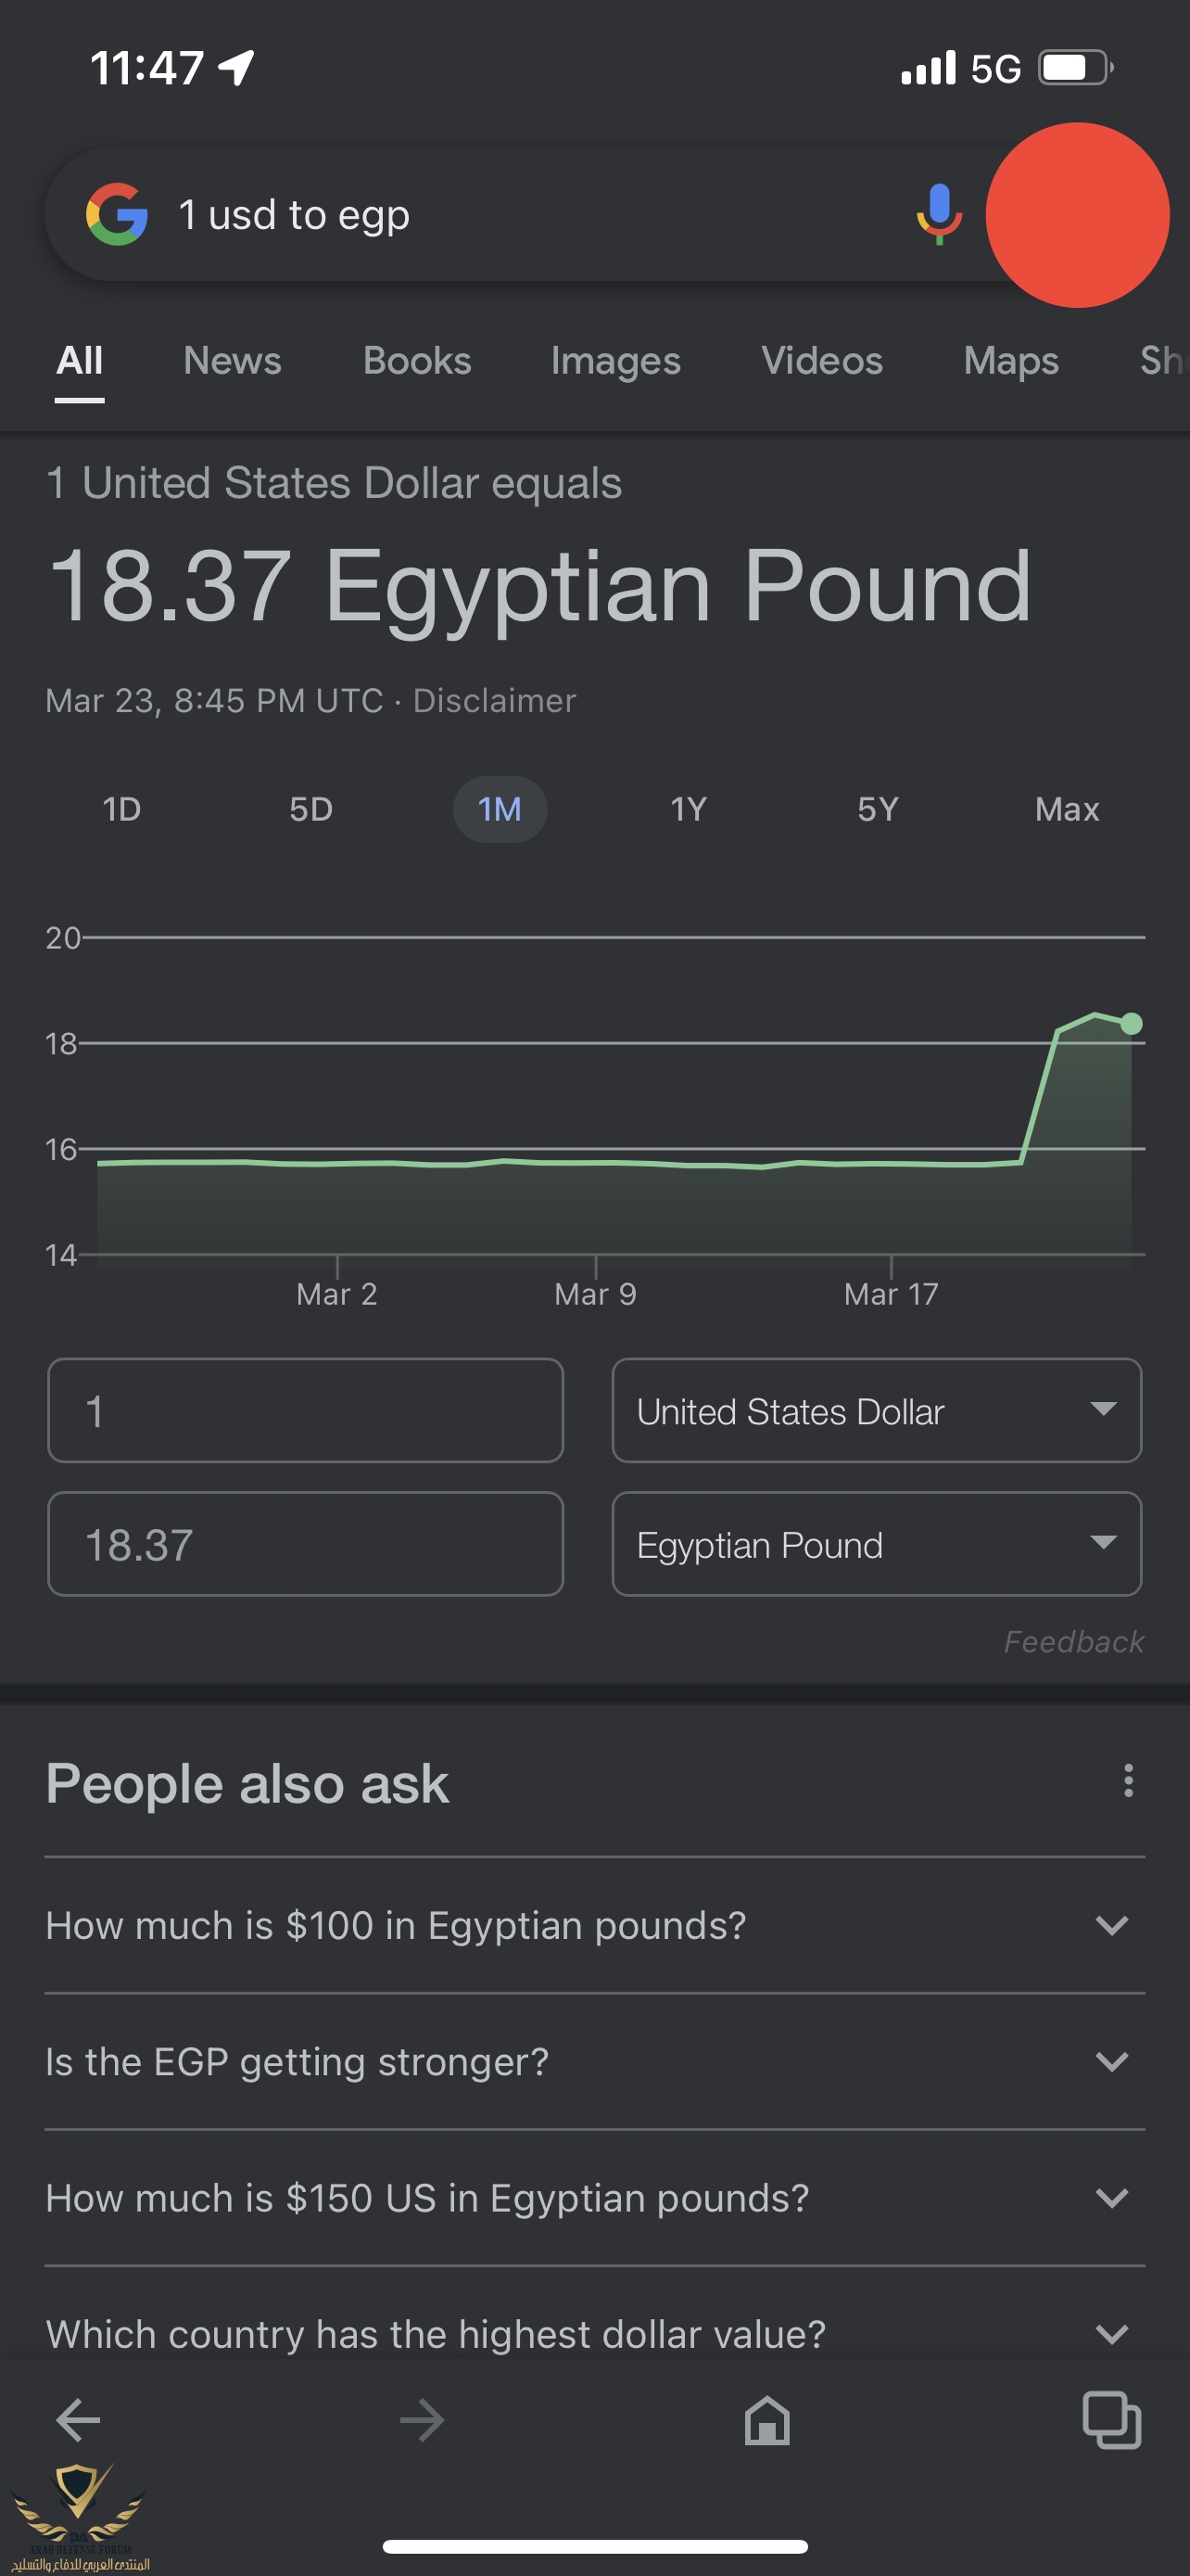The width and height of the screenshot is (1190, 2576).
Task: Focus the 18.37 amount input field
Action: [x=305, y=1544]
